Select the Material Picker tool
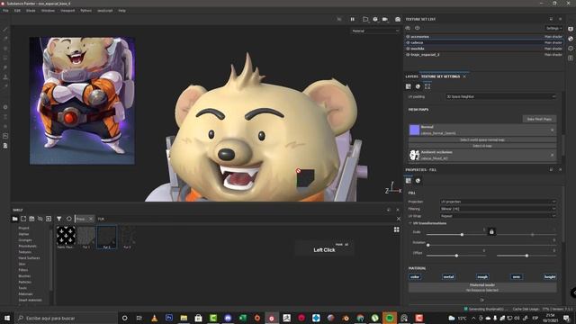Viewport: 576px width, 324px height. 5,86
